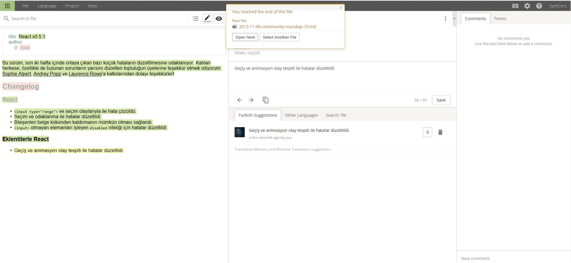The image size is (571, 263).
Task: Select the Comments tab
Action: [x=476, y=19]
